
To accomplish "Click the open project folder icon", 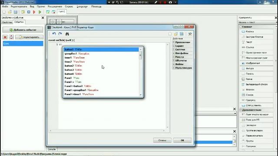I will (10, 12).
